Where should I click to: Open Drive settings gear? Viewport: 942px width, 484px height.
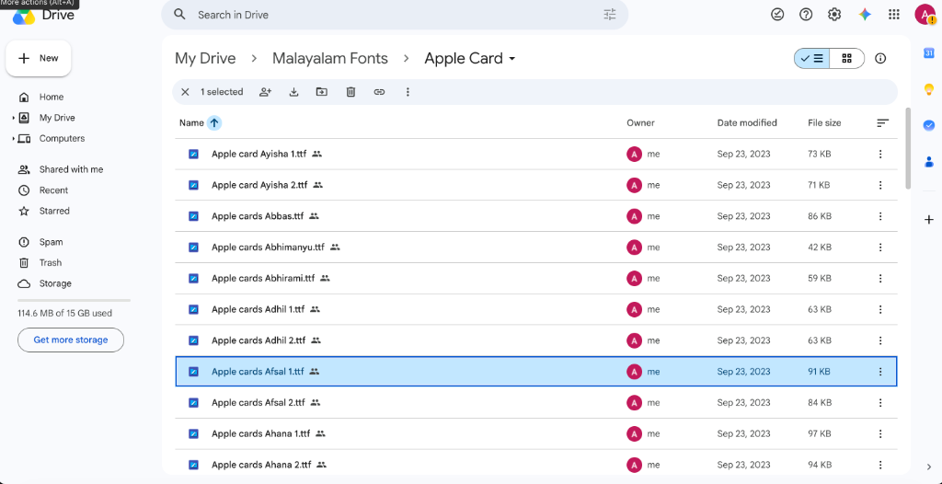coord(834,15)
